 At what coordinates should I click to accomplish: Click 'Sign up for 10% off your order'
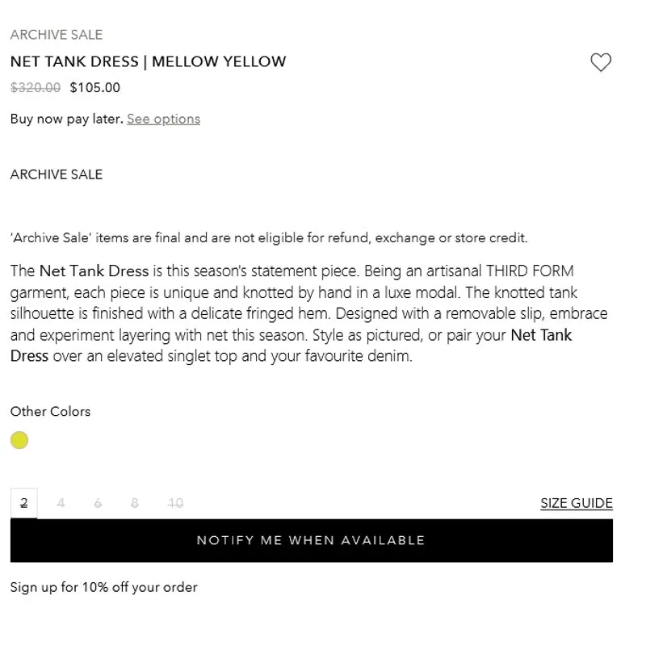point(103,587)
